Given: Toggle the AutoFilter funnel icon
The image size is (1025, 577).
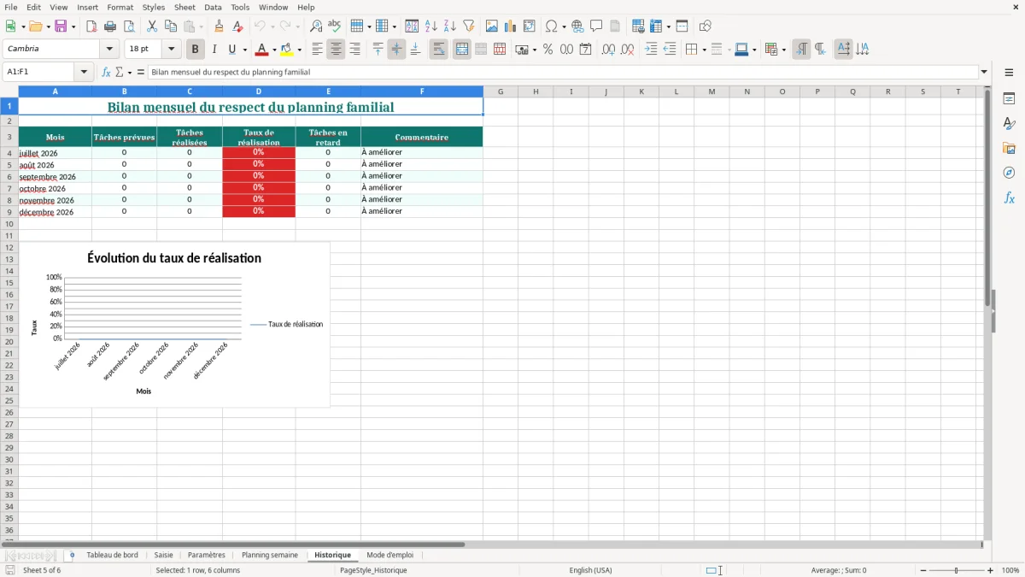Looking at the screenshot, I should tap(469, 26).
